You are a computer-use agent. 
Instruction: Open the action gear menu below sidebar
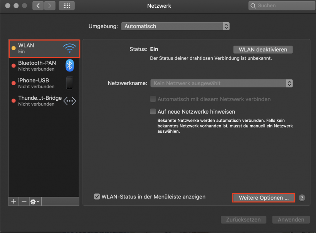click(x=33, y=201)
